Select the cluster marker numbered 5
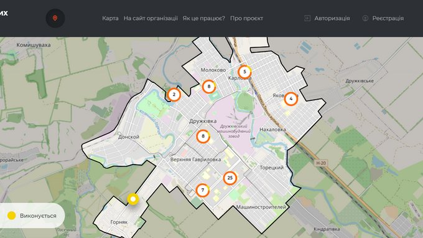 [244, 72]
